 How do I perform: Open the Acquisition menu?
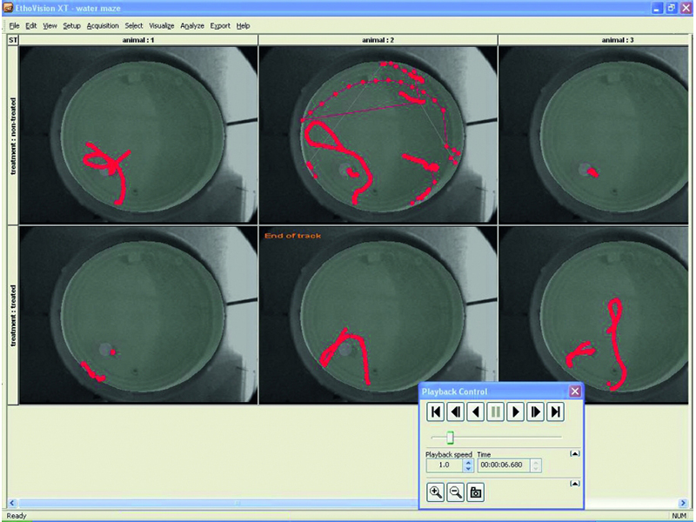tap(103, 26)
